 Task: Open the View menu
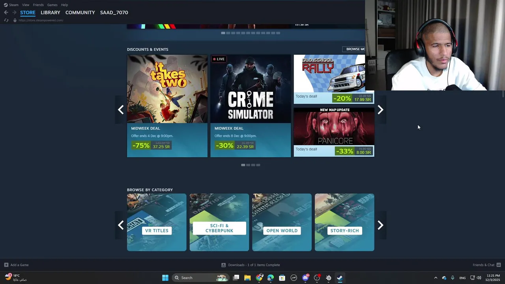pos(26,5)
